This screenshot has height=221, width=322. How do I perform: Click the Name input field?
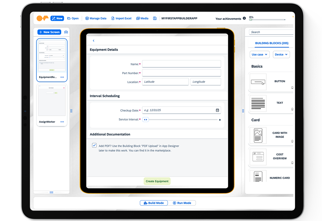click(181, 64)
